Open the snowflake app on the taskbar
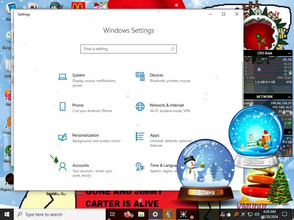 (x=183, y=214)
